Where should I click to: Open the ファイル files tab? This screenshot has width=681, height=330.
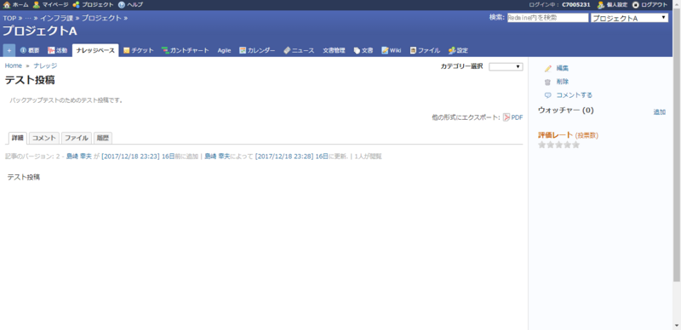point(425,50)
